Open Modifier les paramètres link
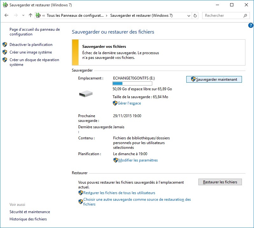The image size is (254, 228). pos(138,160)
